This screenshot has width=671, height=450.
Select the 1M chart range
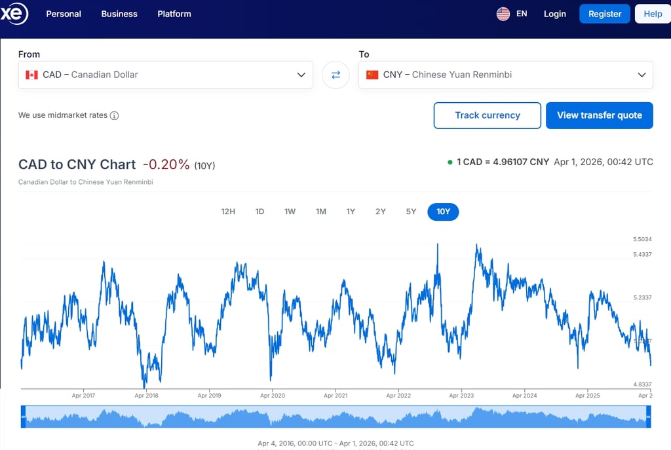coord(321,212)
